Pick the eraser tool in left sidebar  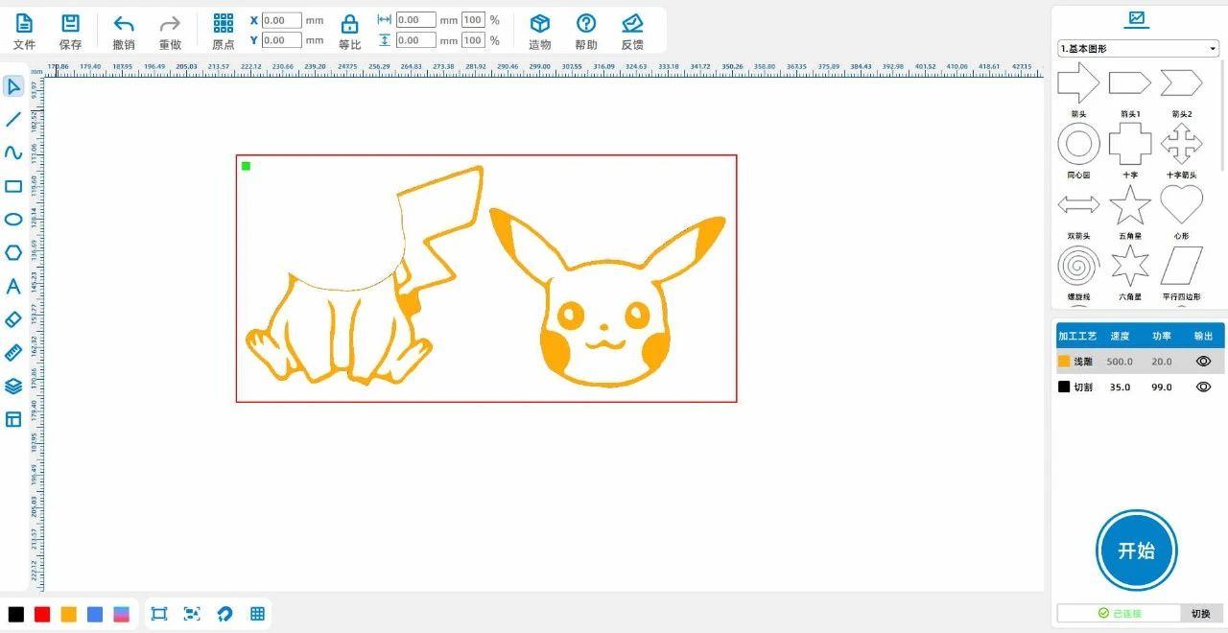coord(13,319)
